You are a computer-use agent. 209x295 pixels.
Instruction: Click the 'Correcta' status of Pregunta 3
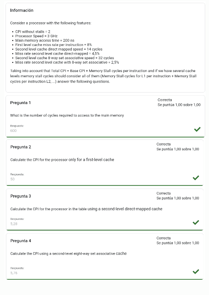tap(163, 193)
